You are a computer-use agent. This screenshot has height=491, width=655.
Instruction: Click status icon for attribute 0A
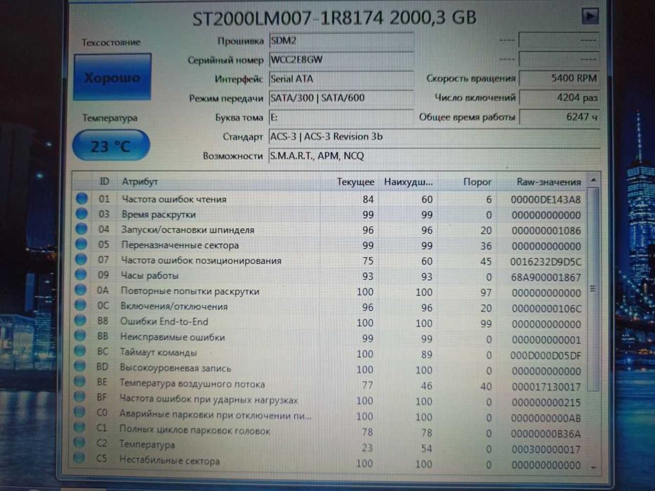(x=81, y=290)
